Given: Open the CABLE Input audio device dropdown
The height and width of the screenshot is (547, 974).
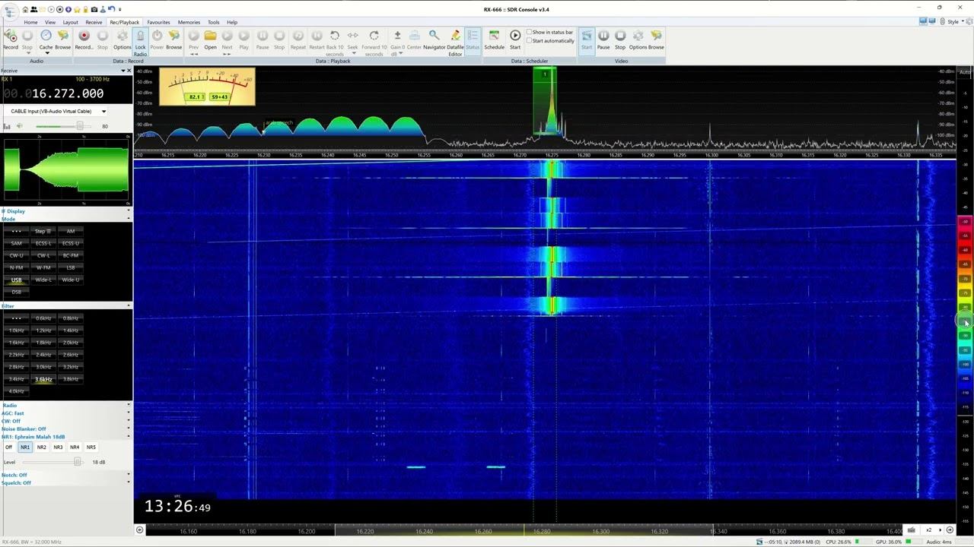Looking at the screenshot, I should coord(103,112).
